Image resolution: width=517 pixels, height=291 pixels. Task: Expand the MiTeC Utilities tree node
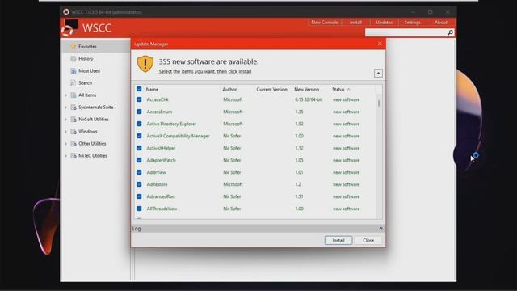[65, 156]
